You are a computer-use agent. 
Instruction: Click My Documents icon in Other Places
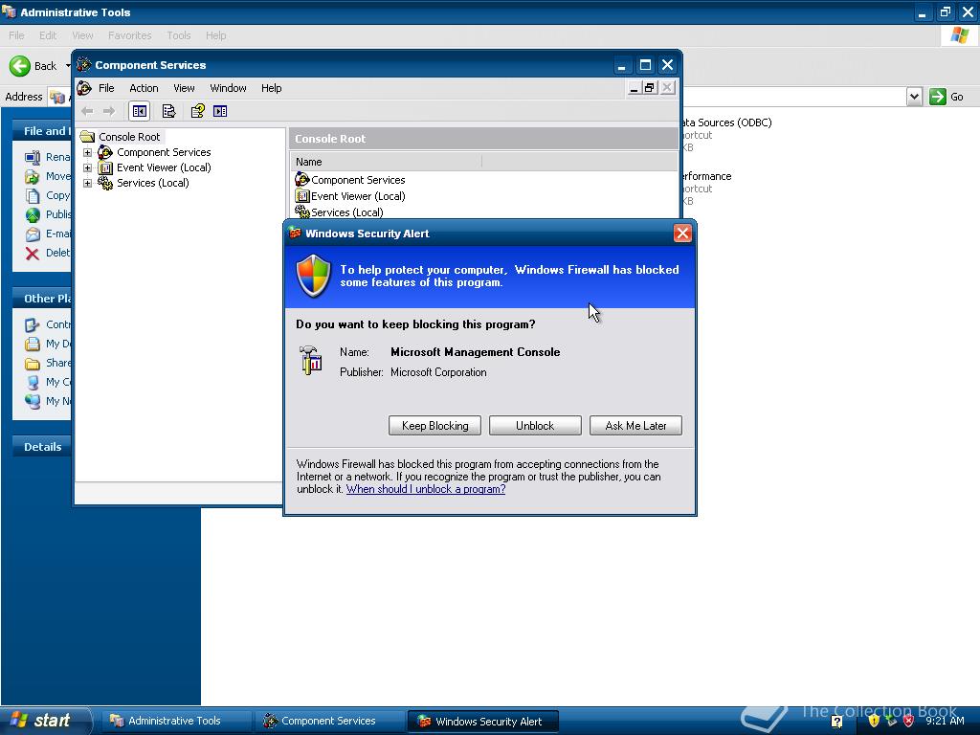point(33,344)
